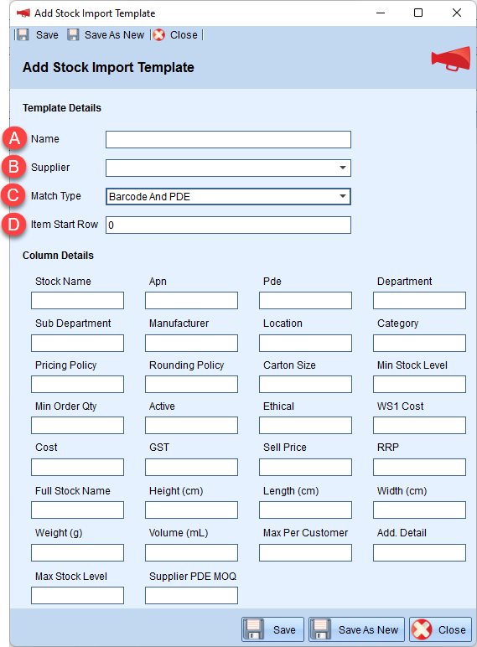
Task: Click the red Close icon in top toolbar
Action: (x=159, y=35)
